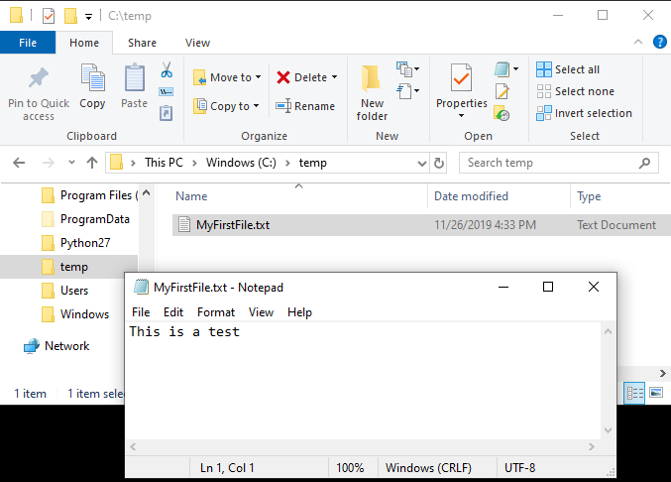Click the Rename button in Organize
671x482 pixels.
tap(305, 106)
